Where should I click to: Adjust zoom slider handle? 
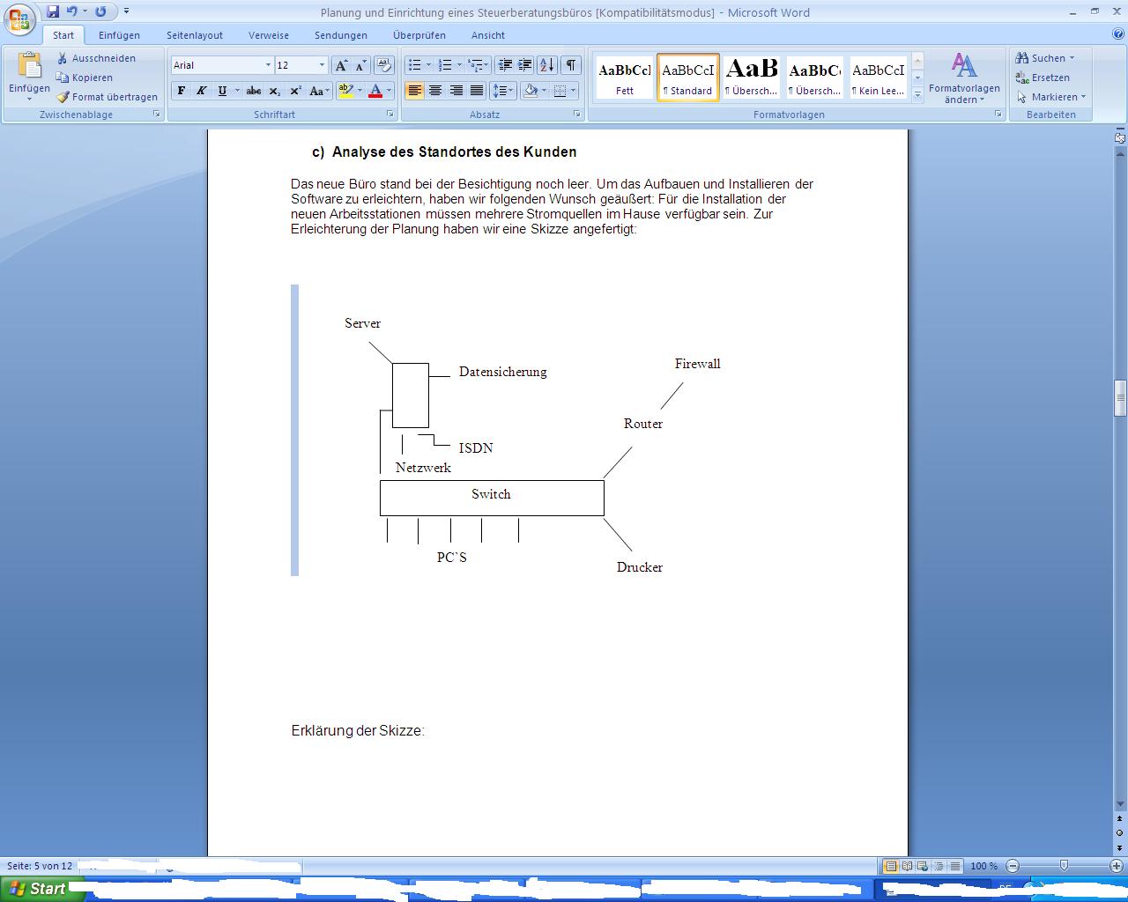click(x=1064, y=866)
